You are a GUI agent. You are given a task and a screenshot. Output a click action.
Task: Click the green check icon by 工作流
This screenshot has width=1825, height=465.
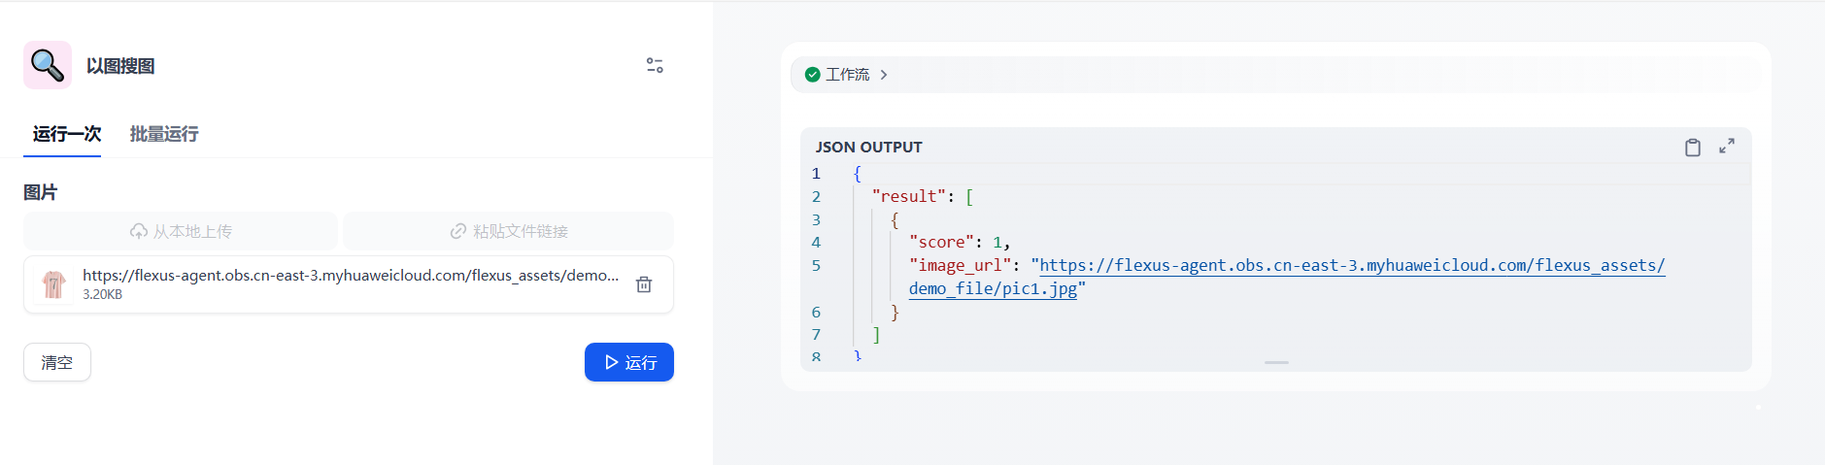813,75
